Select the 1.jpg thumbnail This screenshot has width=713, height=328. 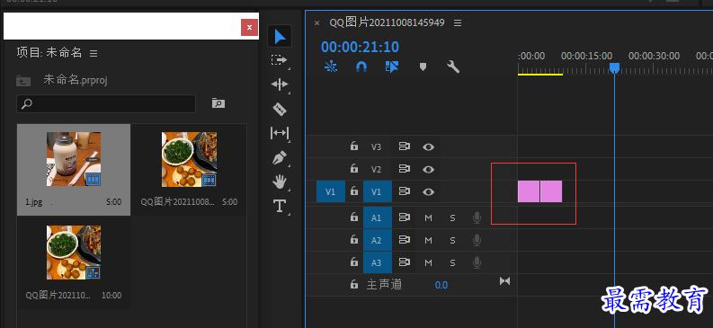[74, 159]
